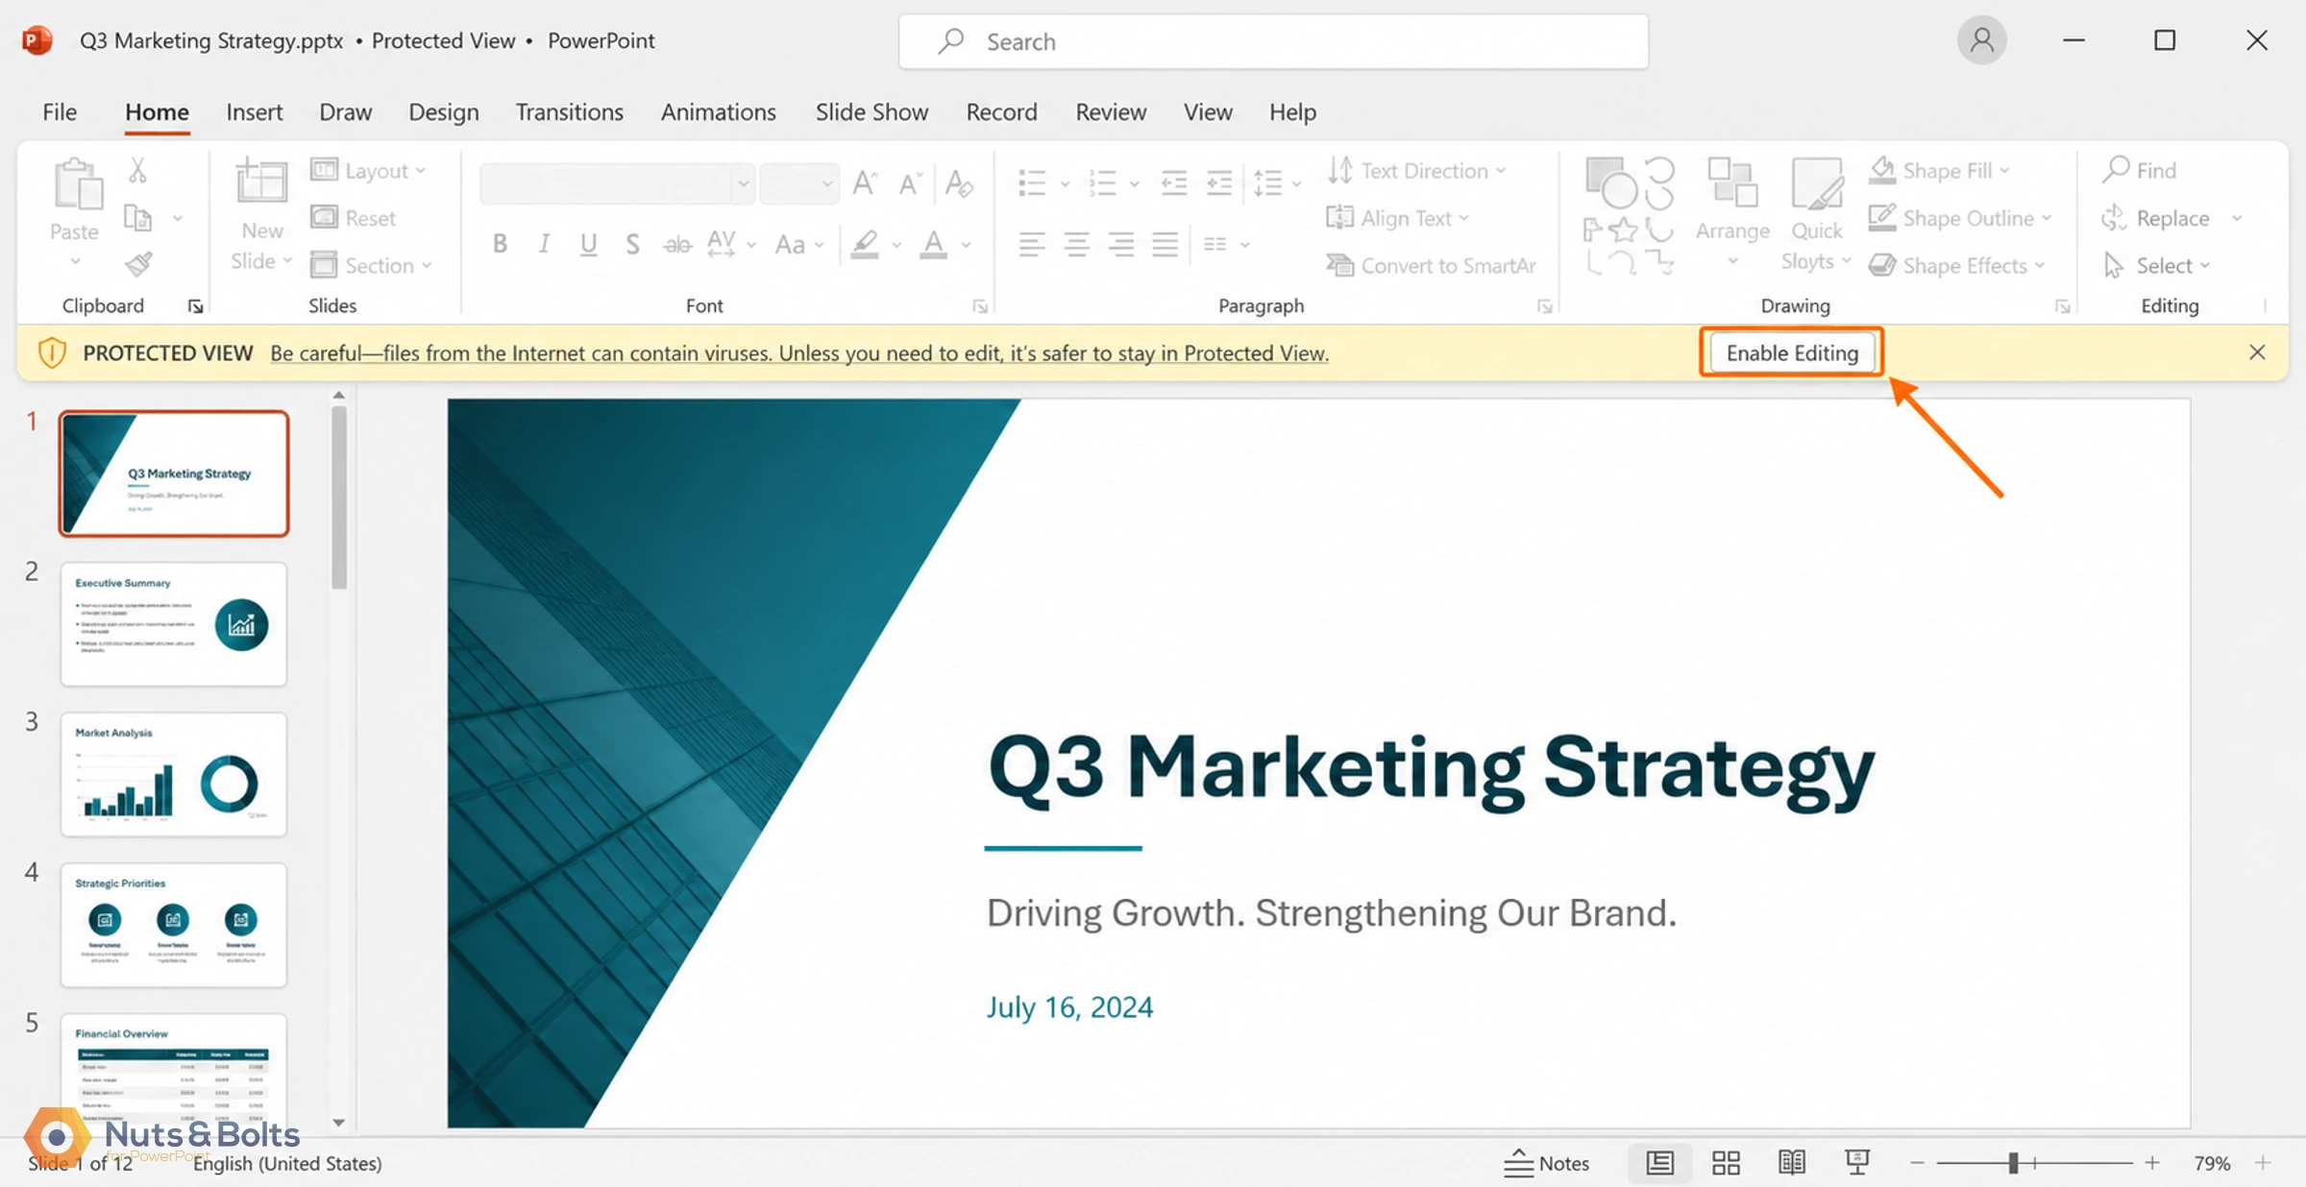Click the New Slide icon

pos(260,182)
